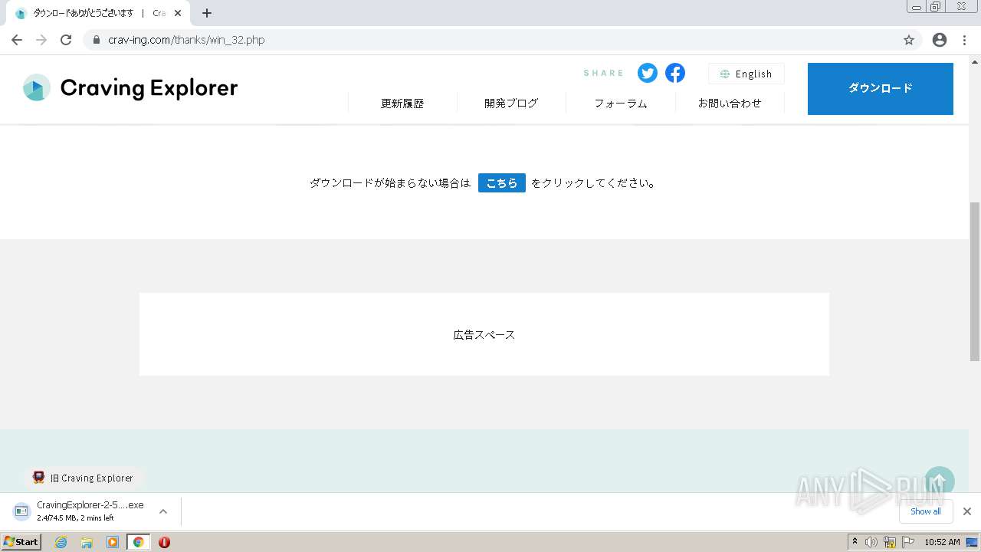
Task: Switch language to English
Action: [746, 74]
